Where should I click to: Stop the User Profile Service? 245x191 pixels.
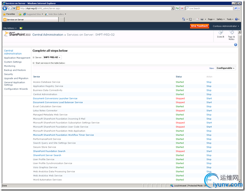point(209,159)
